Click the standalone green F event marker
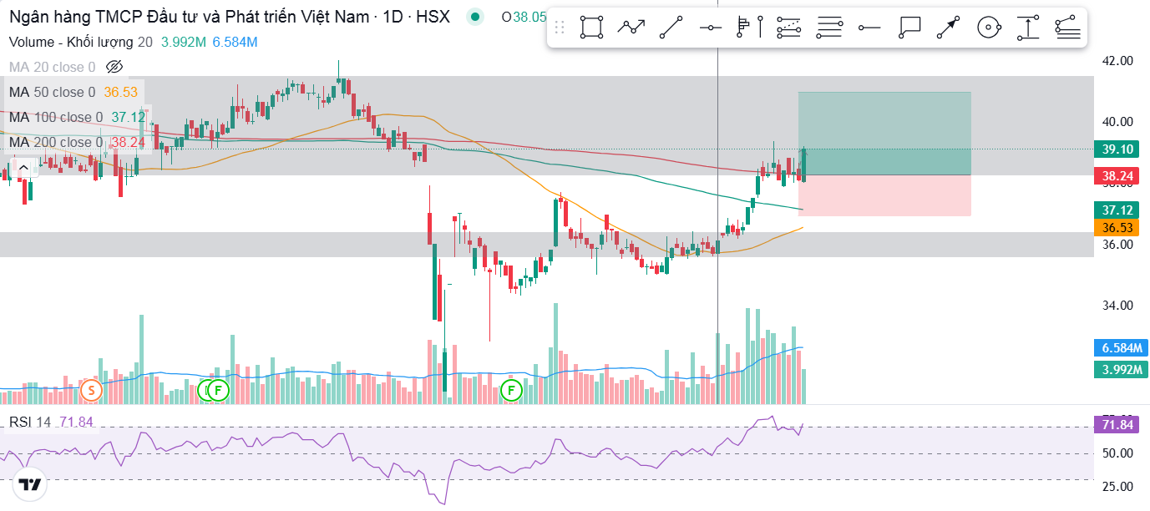The image size is (1150, 511). [510, 389]
